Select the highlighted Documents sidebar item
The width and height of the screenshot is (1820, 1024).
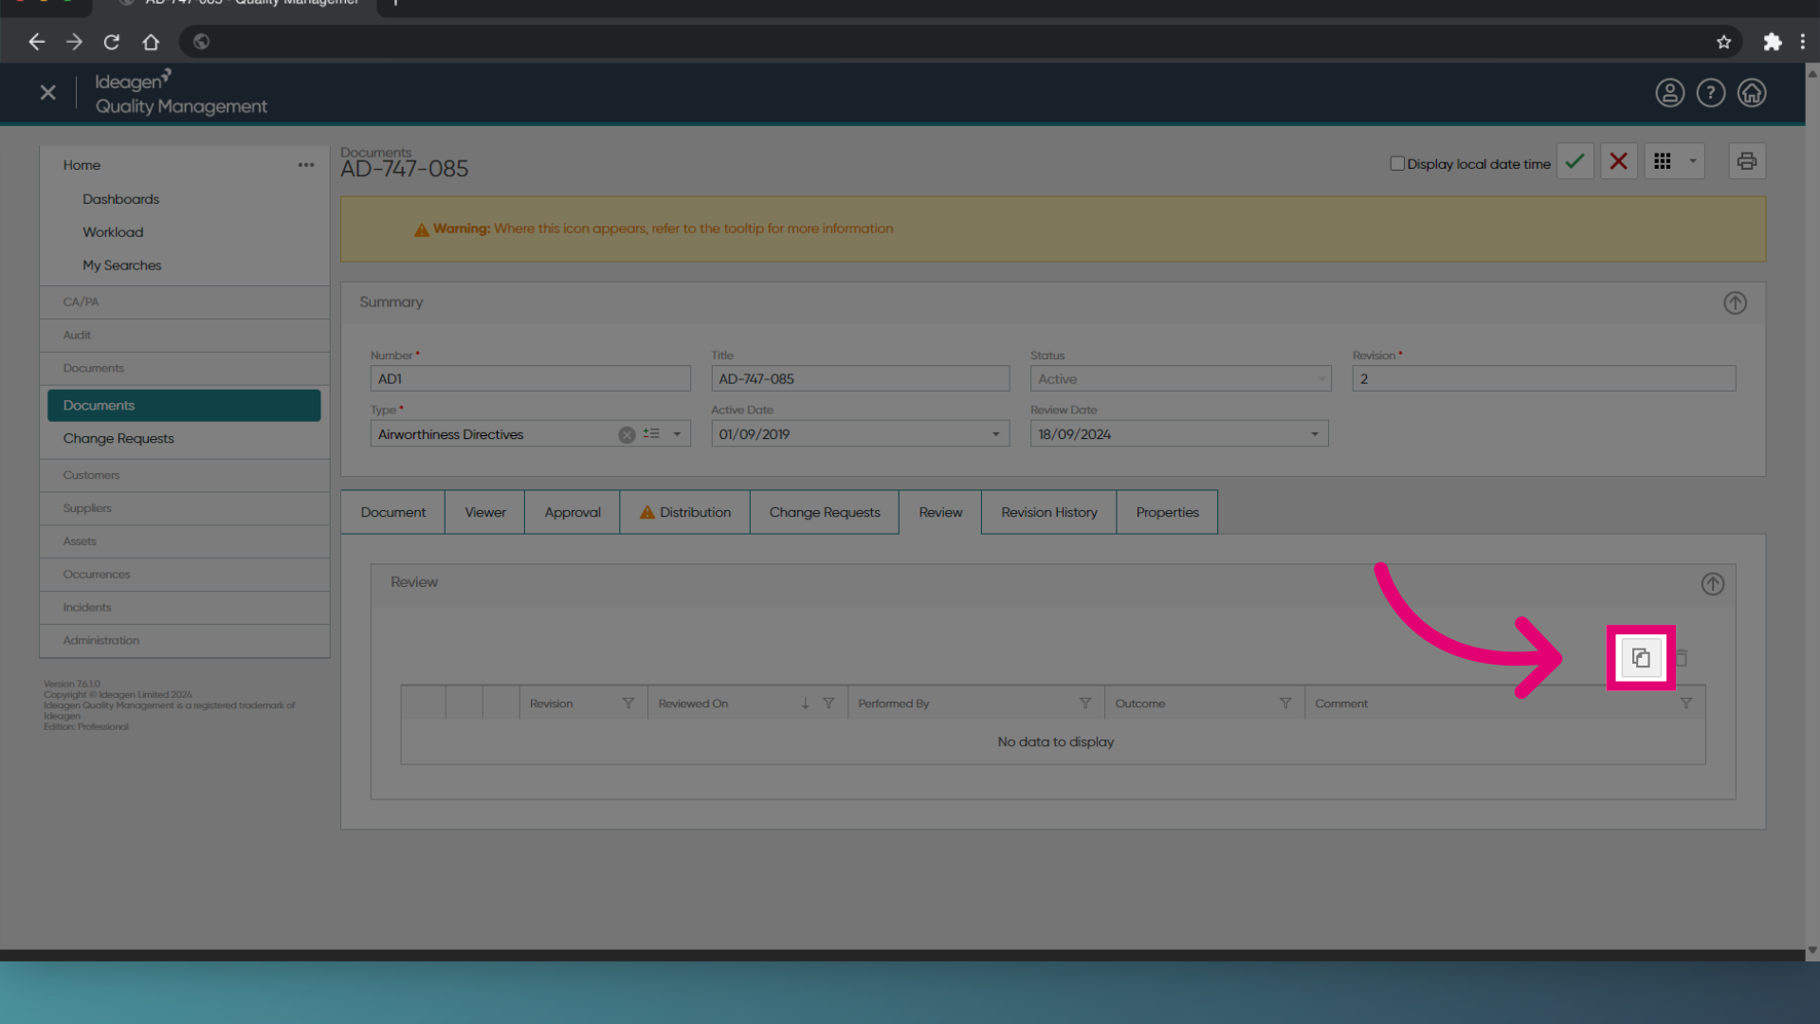184,406
